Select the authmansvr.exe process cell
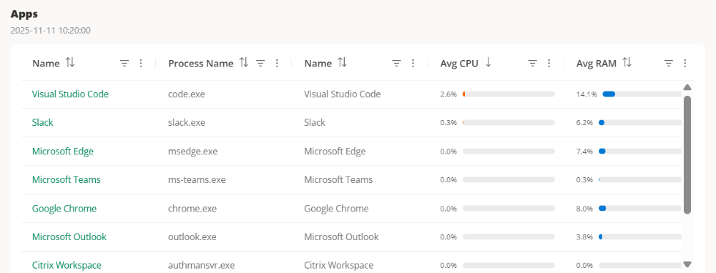The height and width of the screenshot is (273, 716). (202, 265)
